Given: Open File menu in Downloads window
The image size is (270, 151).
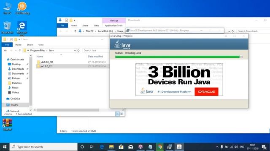Looking at the screenshot, I should 62,26.
